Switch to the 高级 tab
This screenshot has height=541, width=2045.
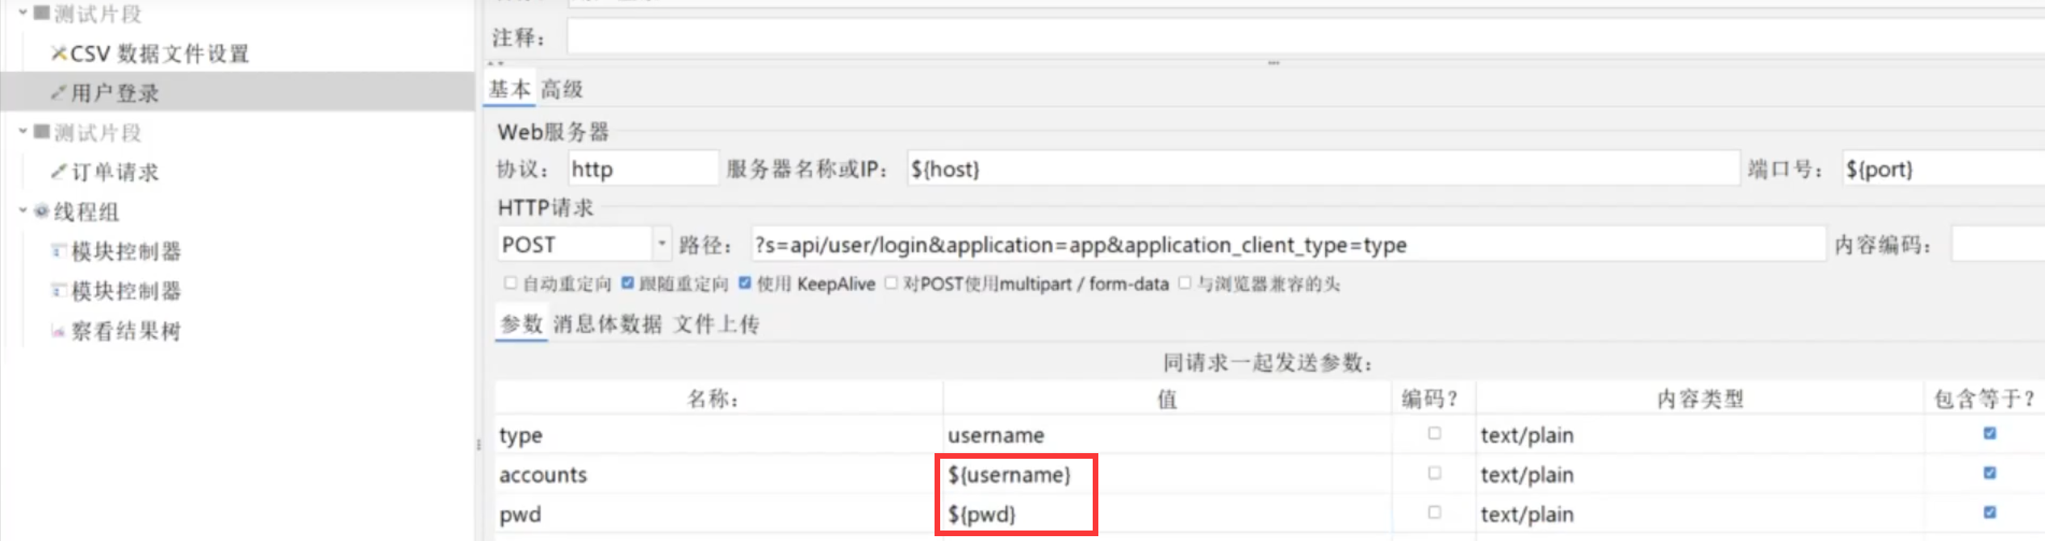coord(562,89)
